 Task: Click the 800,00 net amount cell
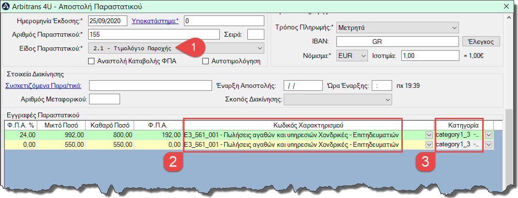[x=109, y=135]
